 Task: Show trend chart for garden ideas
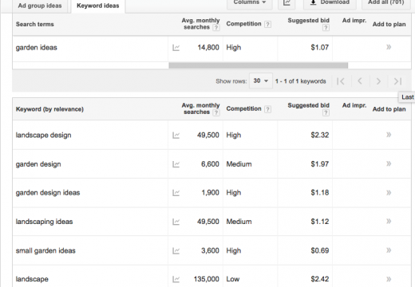coord(176,48)
